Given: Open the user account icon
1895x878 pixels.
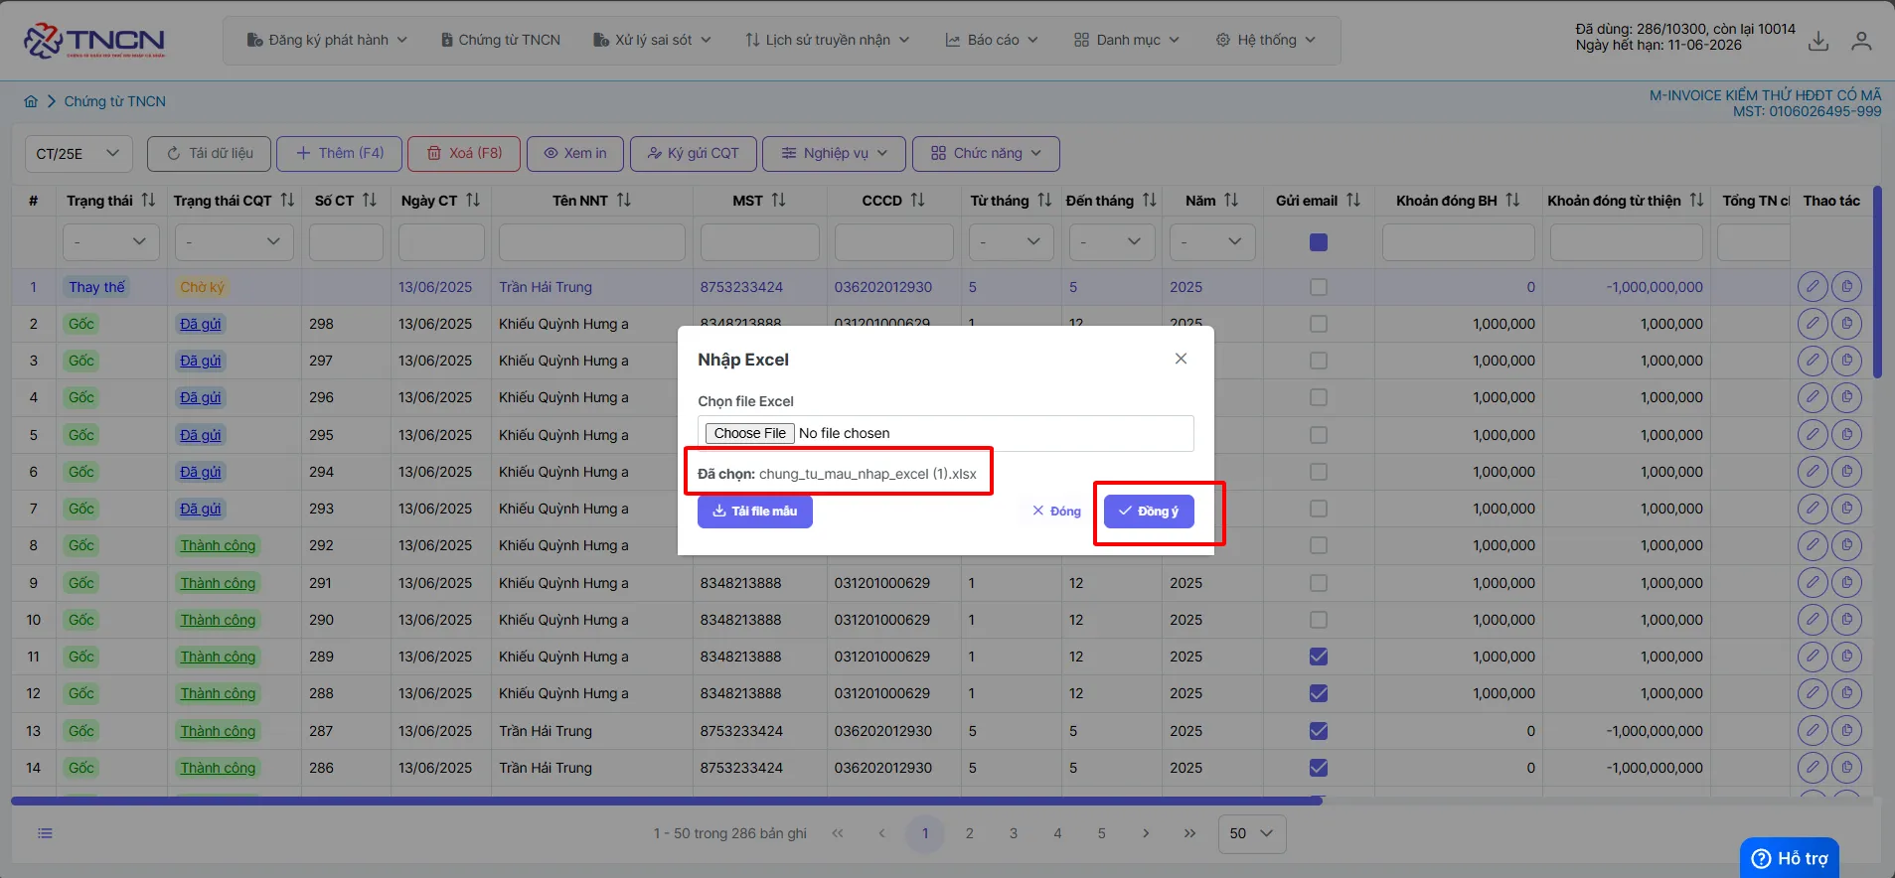Looking at the screenshot, I should 1861,41.
